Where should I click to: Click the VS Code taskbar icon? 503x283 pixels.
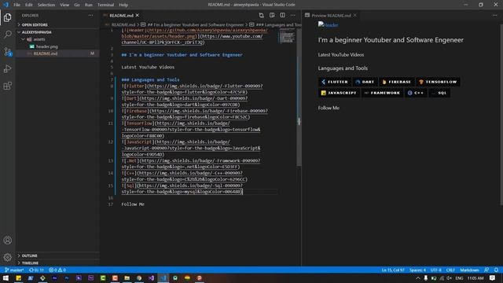tap(163, 277)
